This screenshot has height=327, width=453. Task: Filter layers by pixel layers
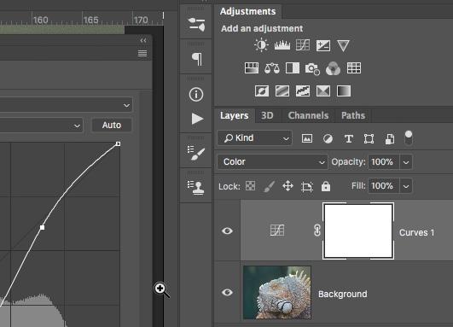point(307,138)
